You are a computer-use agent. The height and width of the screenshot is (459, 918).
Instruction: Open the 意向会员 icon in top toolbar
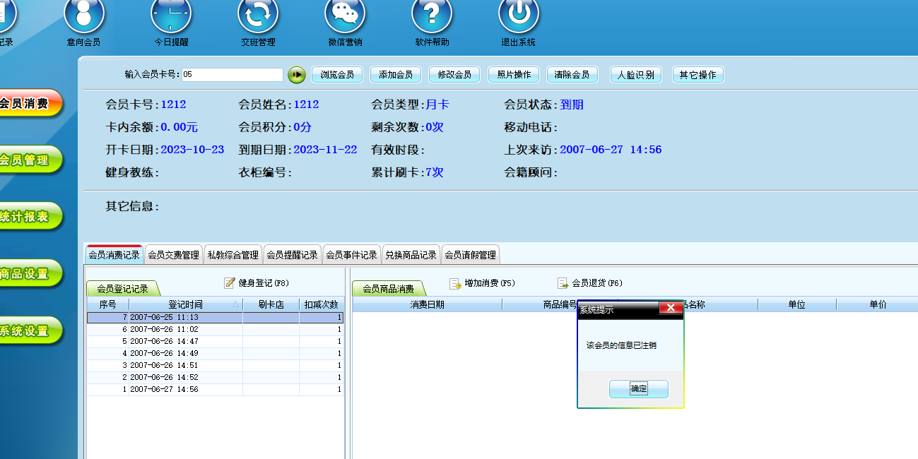[x=84, y=16]
